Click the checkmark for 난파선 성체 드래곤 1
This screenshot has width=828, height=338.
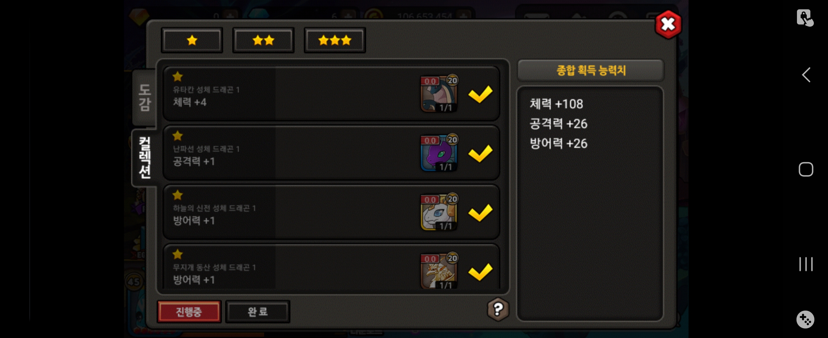pos(480,153)
